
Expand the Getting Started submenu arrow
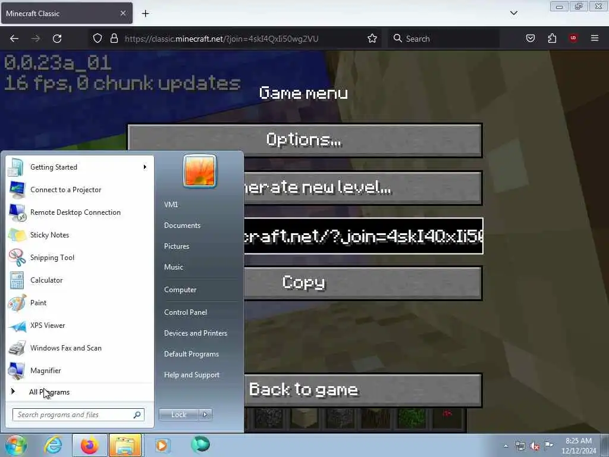145,167
